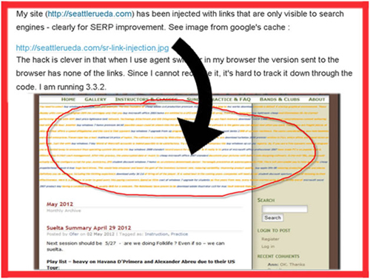Open the Ofer author link
Image resolution: width=370 pixels, height=279 pixels.
click(74, 234)
